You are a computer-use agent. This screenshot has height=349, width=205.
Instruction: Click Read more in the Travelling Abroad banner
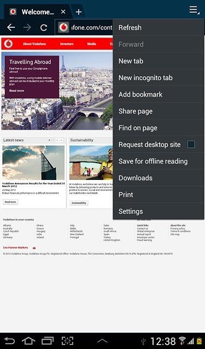pyautogui.click(x=16, y=91)
